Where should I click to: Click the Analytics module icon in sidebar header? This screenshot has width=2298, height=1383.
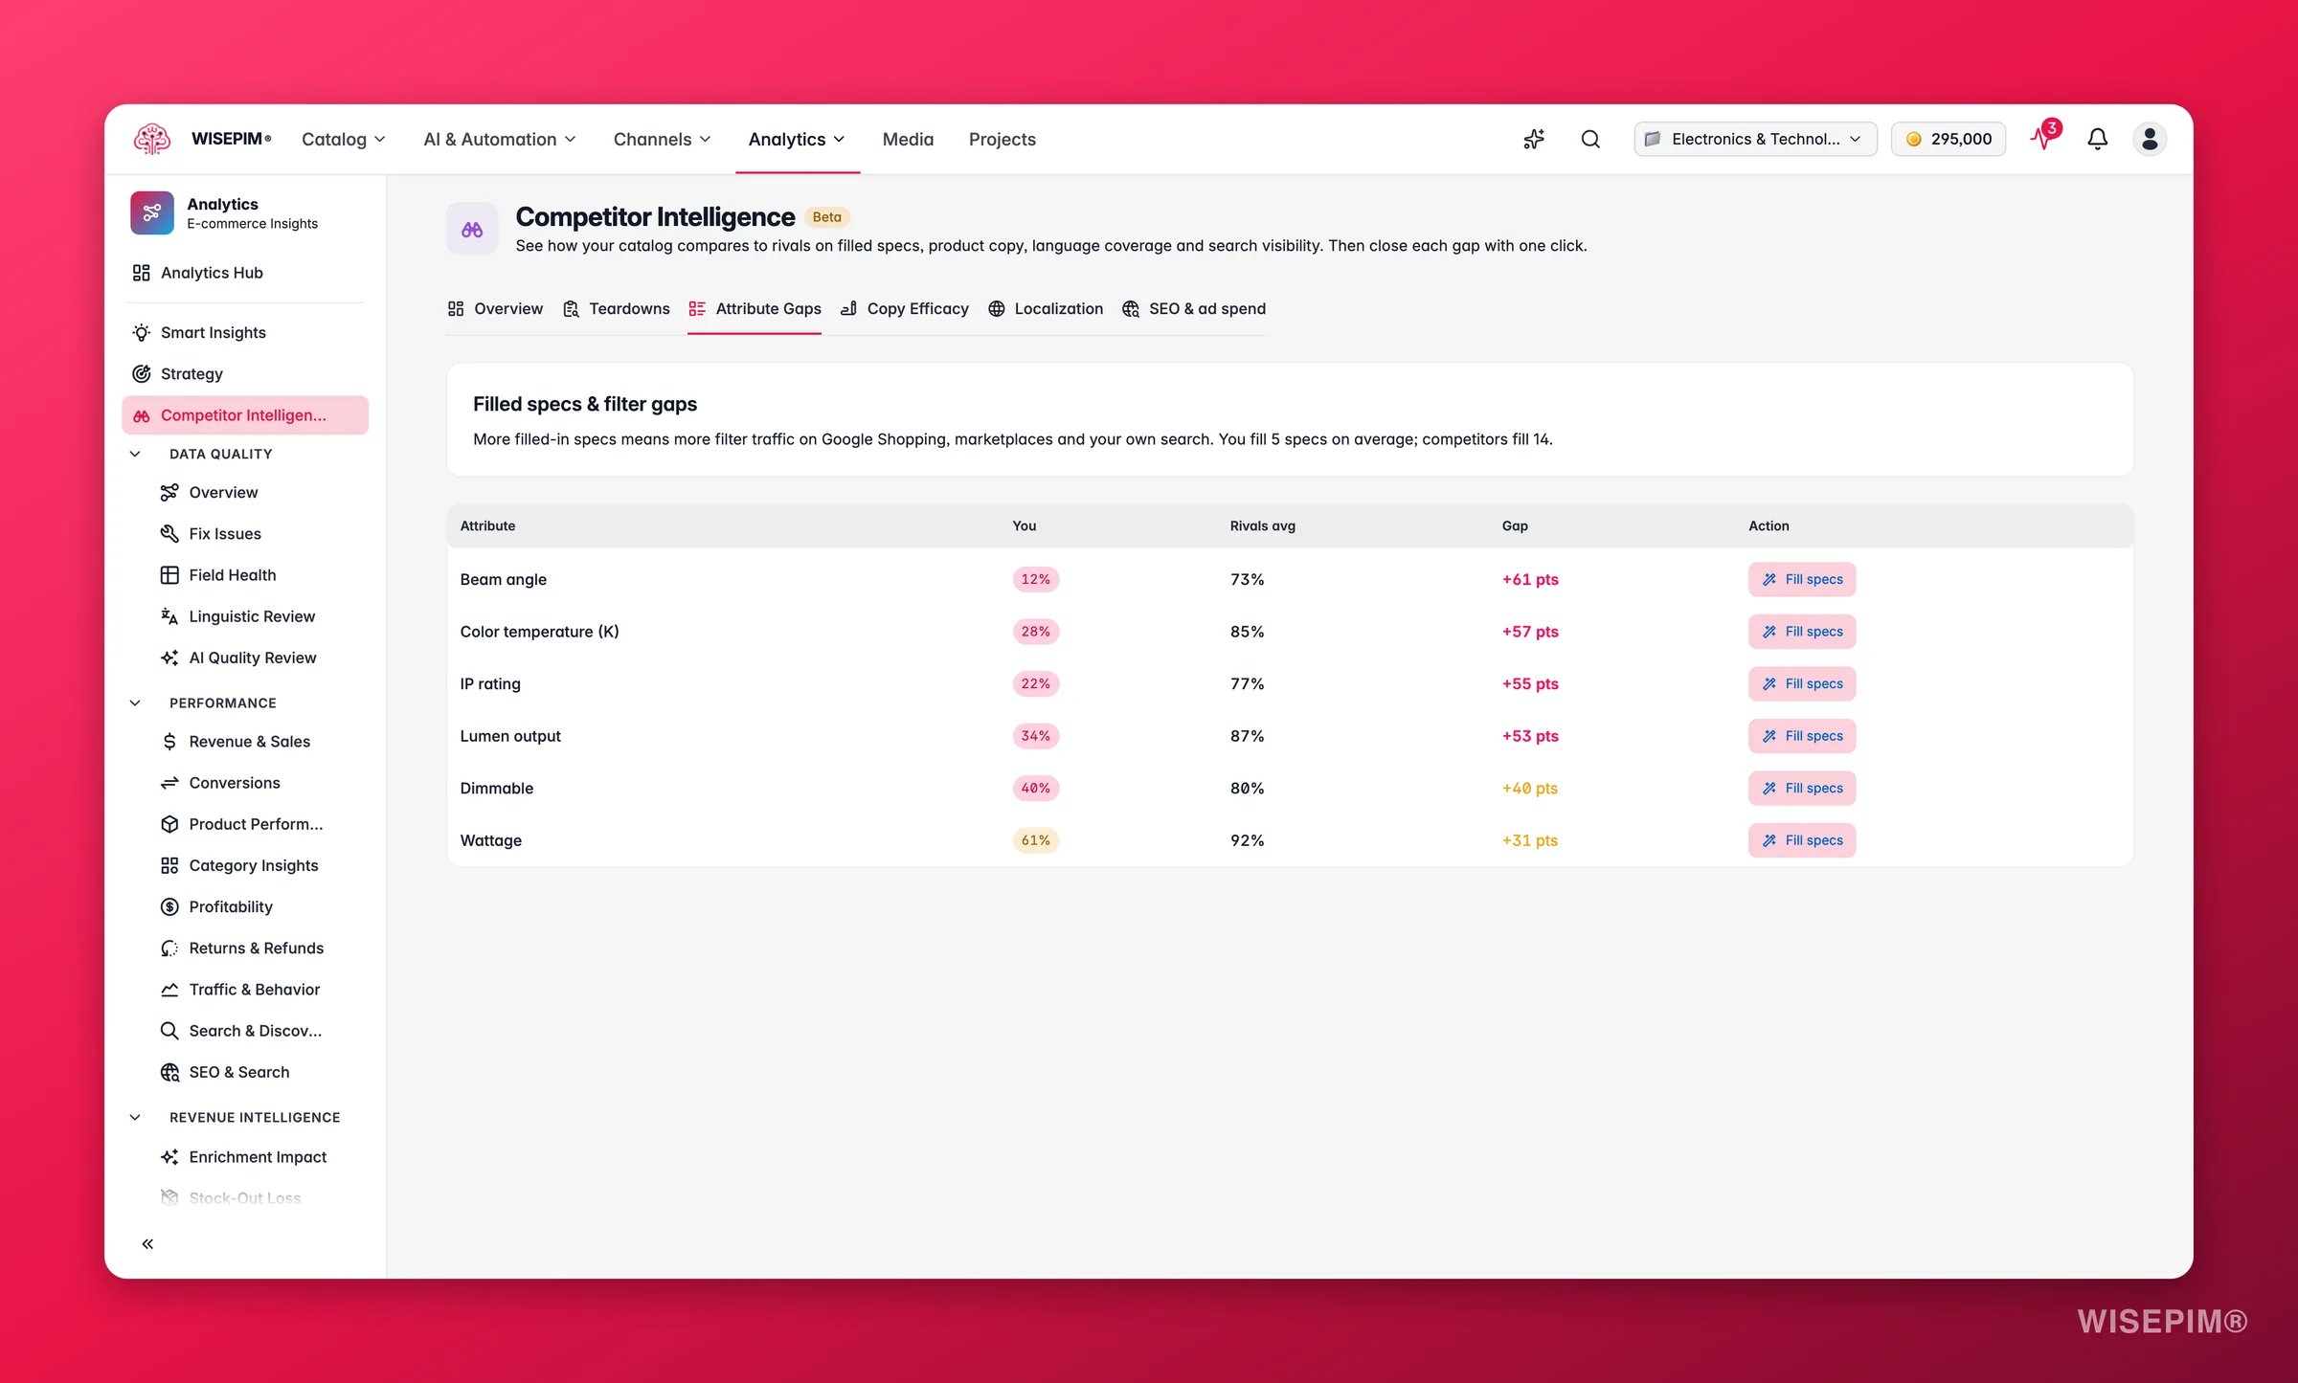(152, 212)
